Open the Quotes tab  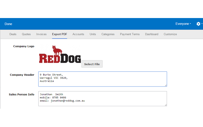tap(26, 34)
